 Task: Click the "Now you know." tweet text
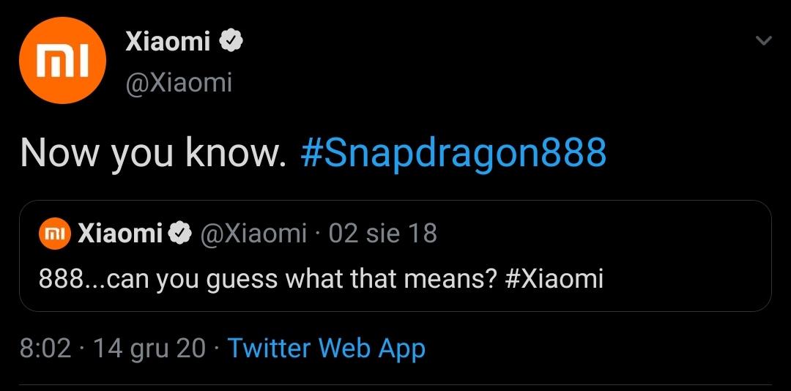point(153,154)
